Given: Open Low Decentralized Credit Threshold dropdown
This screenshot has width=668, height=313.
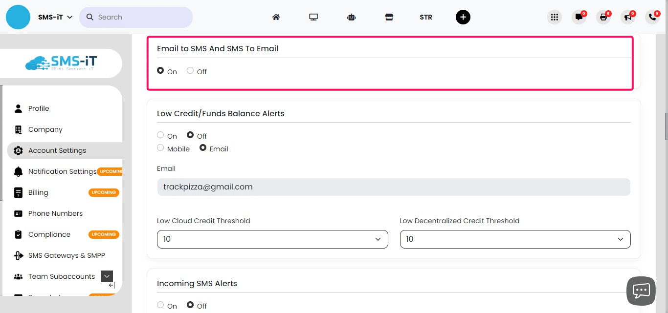Looking at the screenshot, I should [515, 239].
